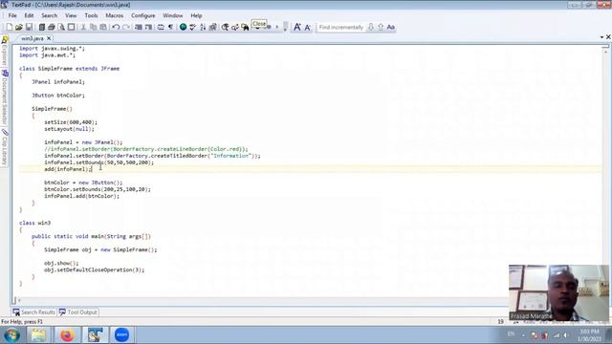Screen dimensions: 612x344
Task: Open the Help menu
Action: coord(196,15)
